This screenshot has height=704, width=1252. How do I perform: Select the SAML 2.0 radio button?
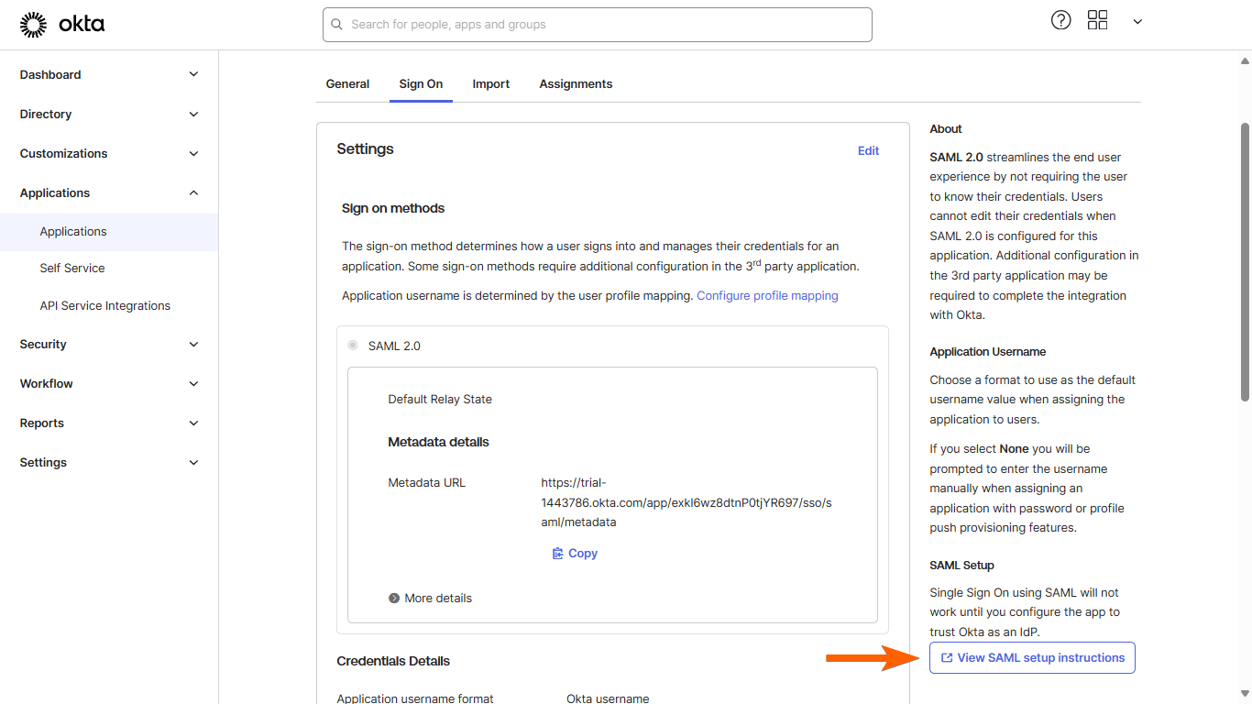click(353, 346)
